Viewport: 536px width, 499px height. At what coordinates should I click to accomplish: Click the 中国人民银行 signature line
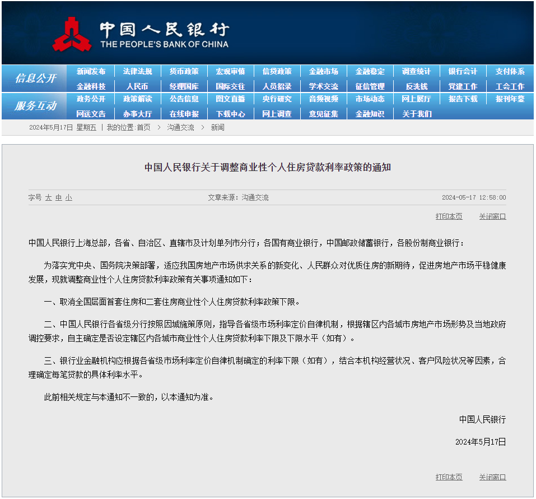[x=482, y=419]
